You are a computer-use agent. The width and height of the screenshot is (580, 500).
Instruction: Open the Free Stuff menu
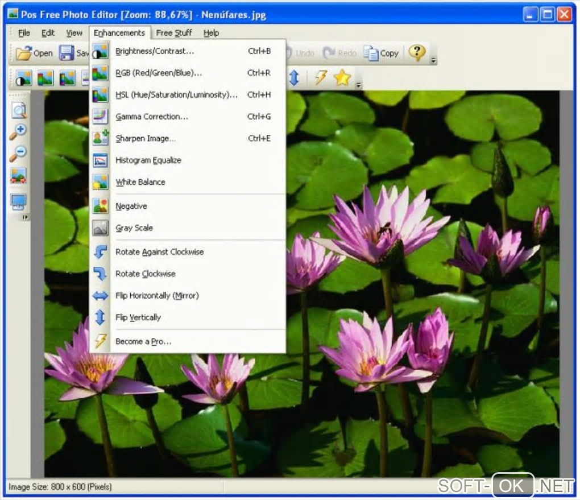pyautogui.click(x=174, y=33)
